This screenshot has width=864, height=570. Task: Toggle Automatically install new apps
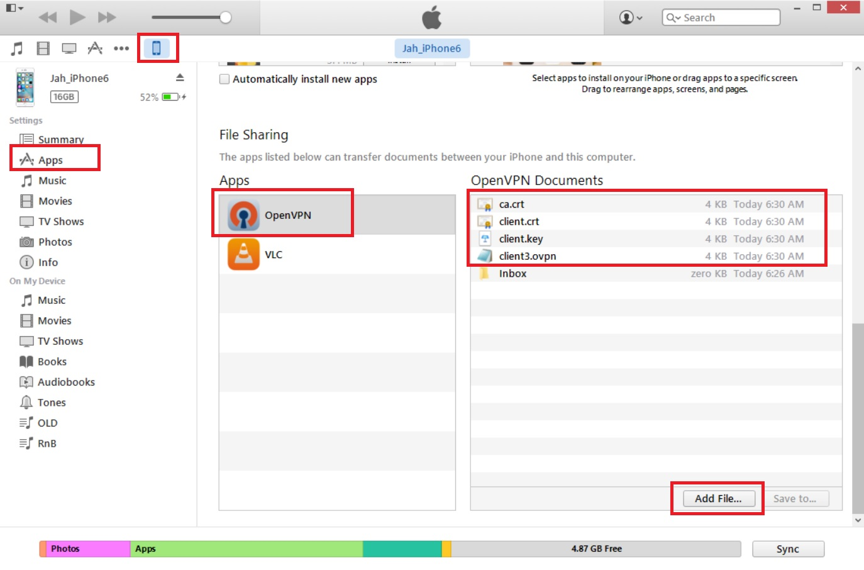(224, 79)
